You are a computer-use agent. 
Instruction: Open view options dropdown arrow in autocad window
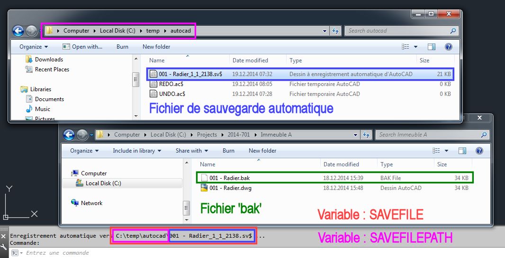[x=415, y=47]
